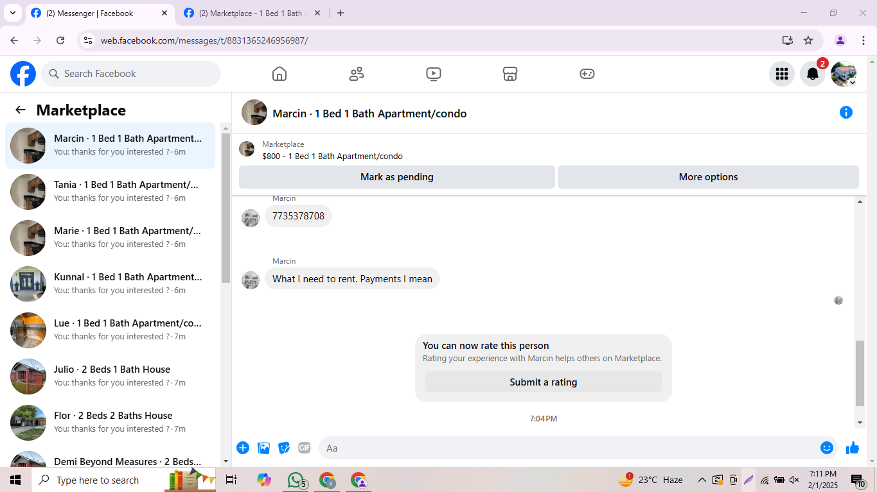
Task: Switch to Messenger | Facebook tab
Action: pyautogui.click(x=100, y=13)
